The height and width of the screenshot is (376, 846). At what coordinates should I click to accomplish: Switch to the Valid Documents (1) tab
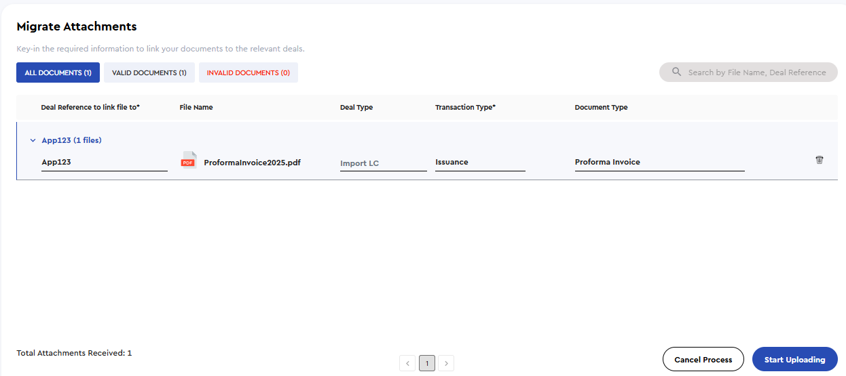[x=149, y=72]
